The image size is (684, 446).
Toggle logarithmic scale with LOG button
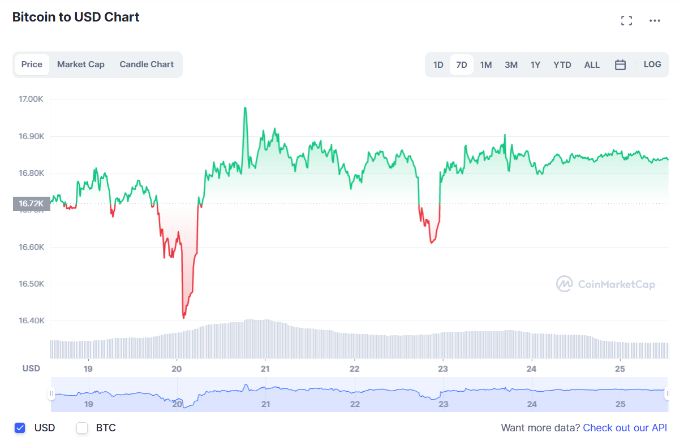[652, 64]
